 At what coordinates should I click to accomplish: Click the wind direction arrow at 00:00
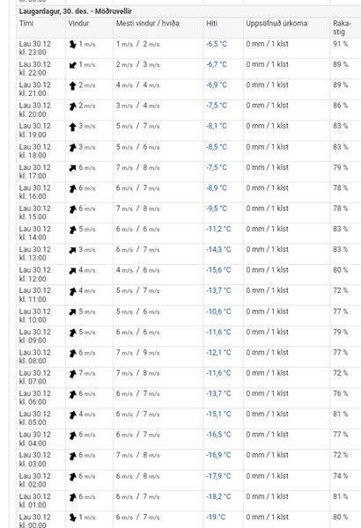pyautogui.click(x=72, y=517)
